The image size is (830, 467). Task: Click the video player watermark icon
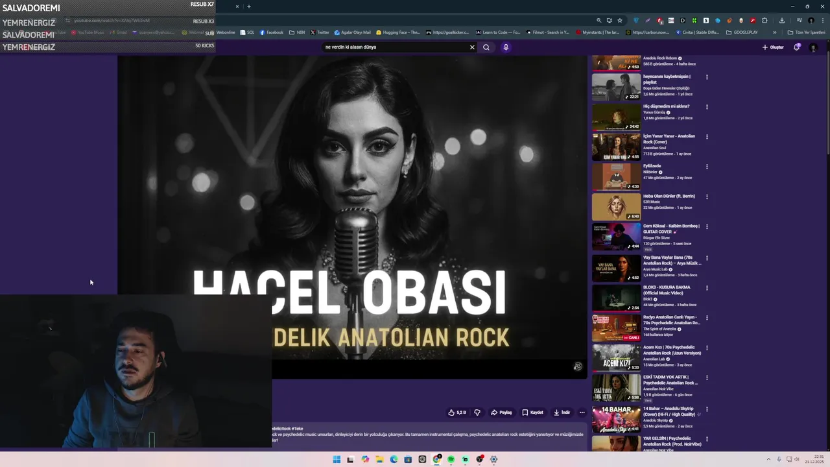[x=578, y=366]
